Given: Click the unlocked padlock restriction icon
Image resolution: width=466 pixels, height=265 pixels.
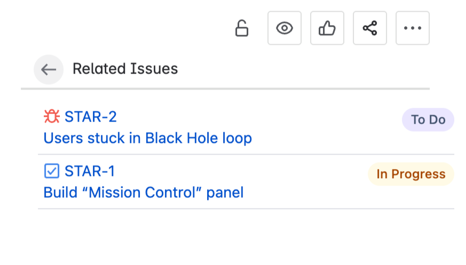Looking at the screenshot, I should (242, 28).
